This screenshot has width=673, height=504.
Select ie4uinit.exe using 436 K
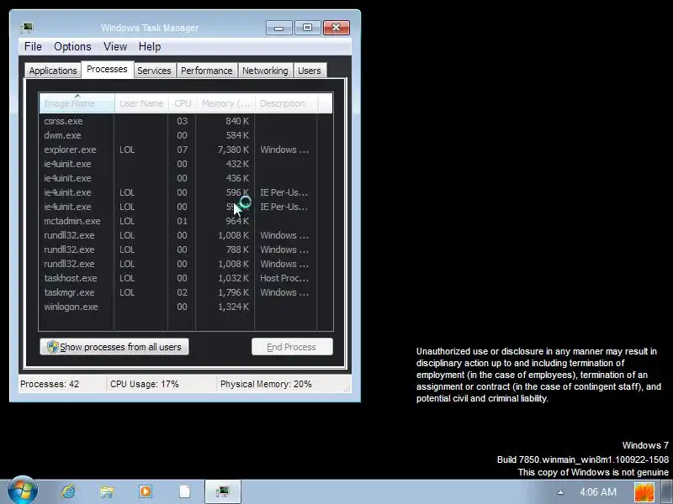click(186, 178)
